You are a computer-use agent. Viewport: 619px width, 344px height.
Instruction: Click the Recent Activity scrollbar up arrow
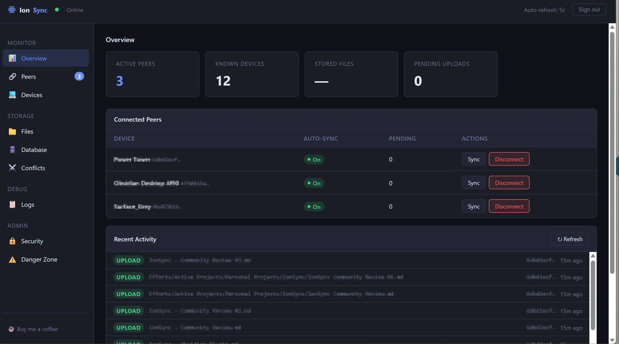pos(593,256)
